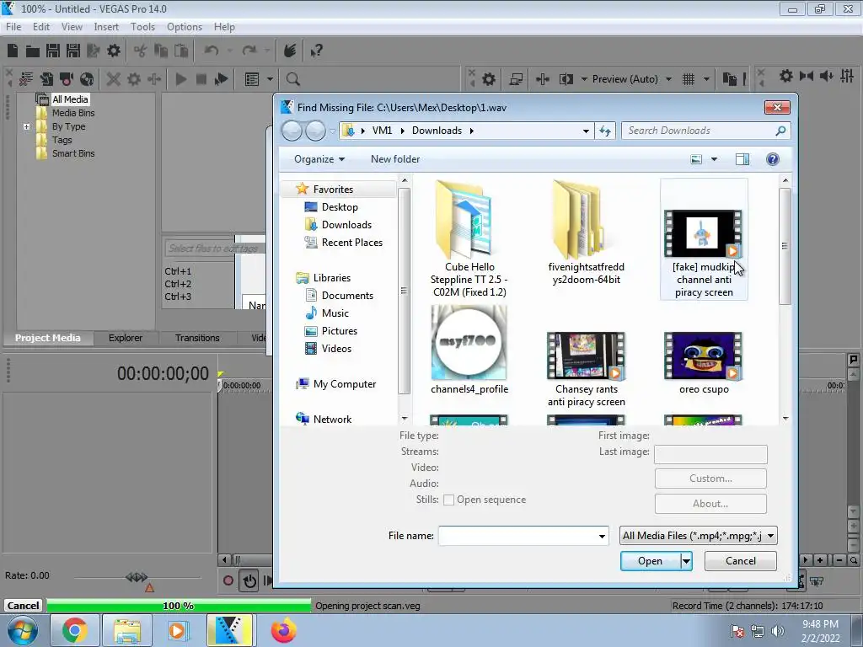Open the Tools menu
Image resolution: width=863 pixels, height=647 pixels.
tap(142, 27)
